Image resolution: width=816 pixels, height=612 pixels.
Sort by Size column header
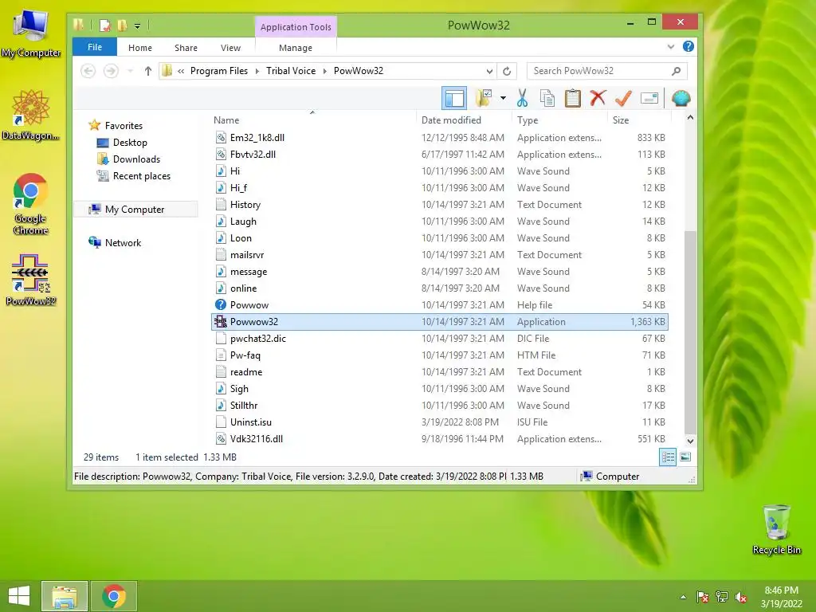pos(638,120)
